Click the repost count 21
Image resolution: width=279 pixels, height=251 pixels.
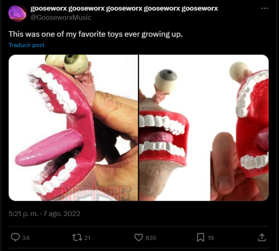tap(87, 238)
